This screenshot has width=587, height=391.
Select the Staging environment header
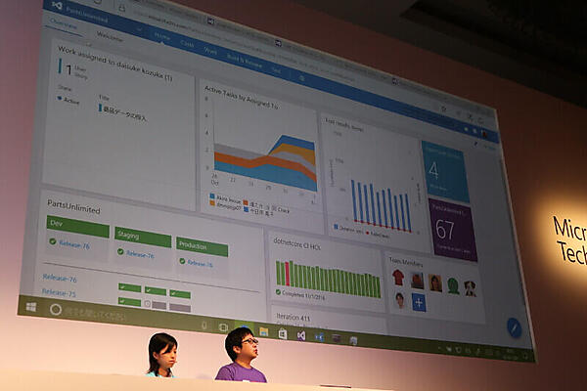click(143, 237)
